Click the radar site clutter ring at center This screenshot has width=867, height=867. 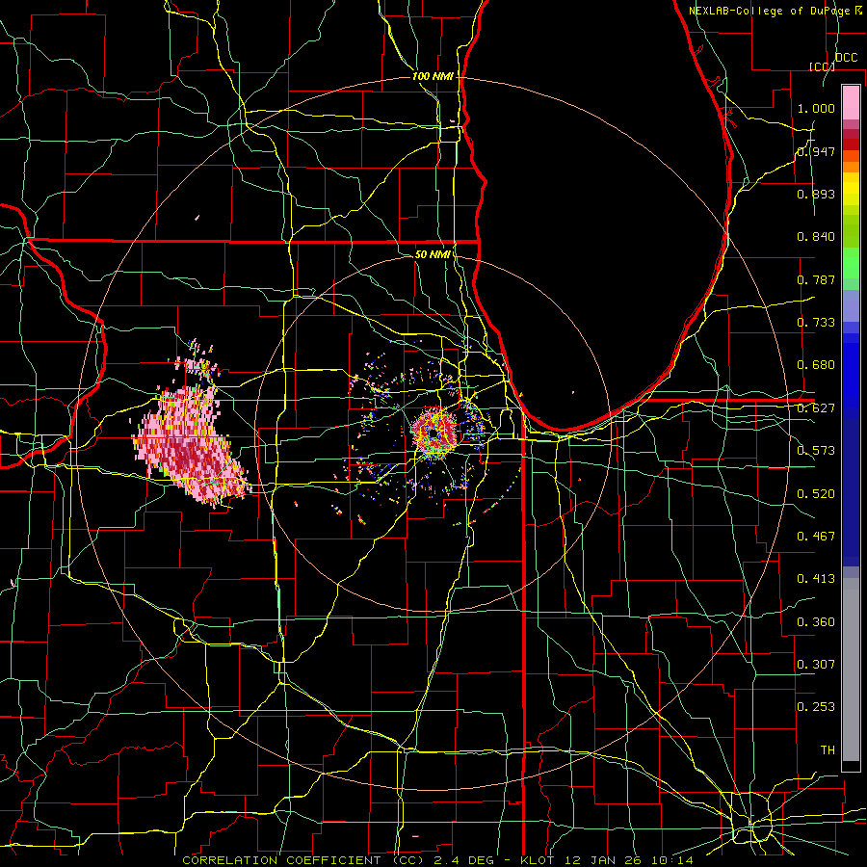point(434,433)
